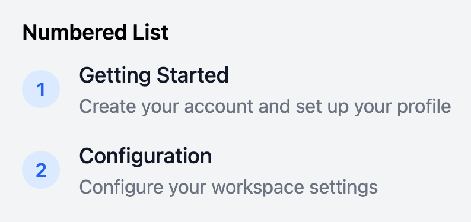Open the Configuration step title
The height and width of the screenshot is (222, 471).
[145, 157]
